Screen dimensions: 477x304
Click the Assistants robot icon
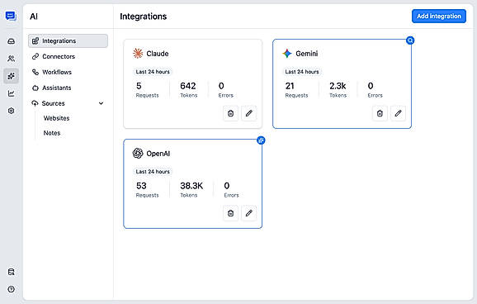tap(35, 88)
